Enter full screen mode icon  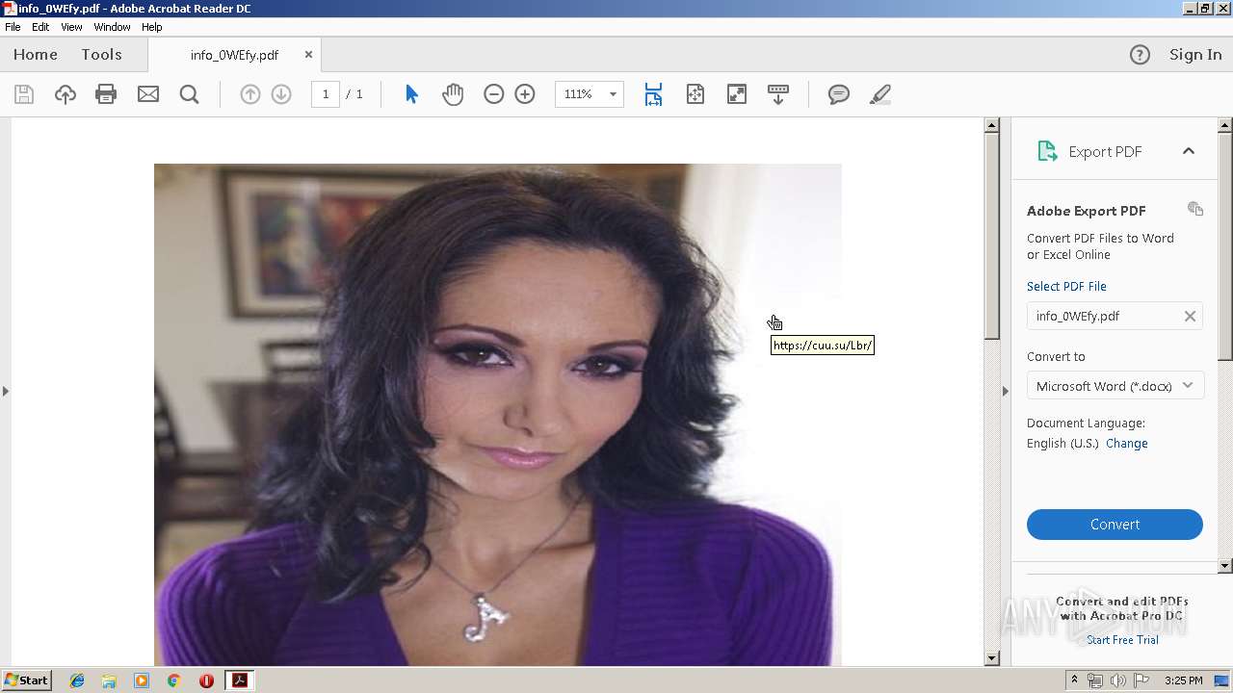pyautogui.click(x=737, y=94)
